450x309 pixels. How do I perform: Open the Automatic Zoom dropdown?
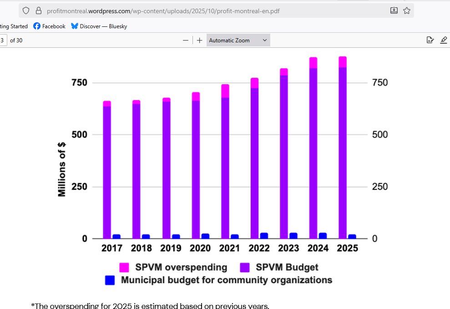tap(238, 40)
